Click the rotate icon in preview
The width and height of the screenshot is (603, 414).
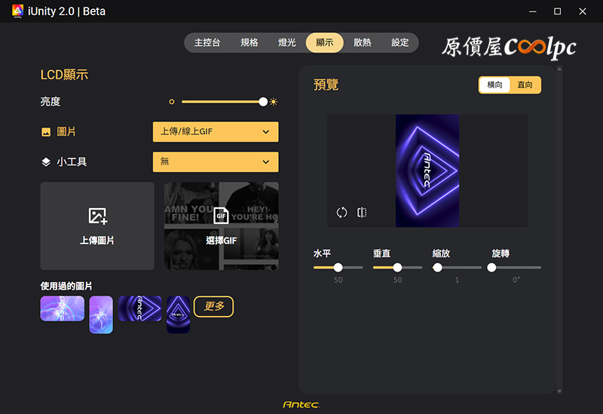click(x=341, y=213)
